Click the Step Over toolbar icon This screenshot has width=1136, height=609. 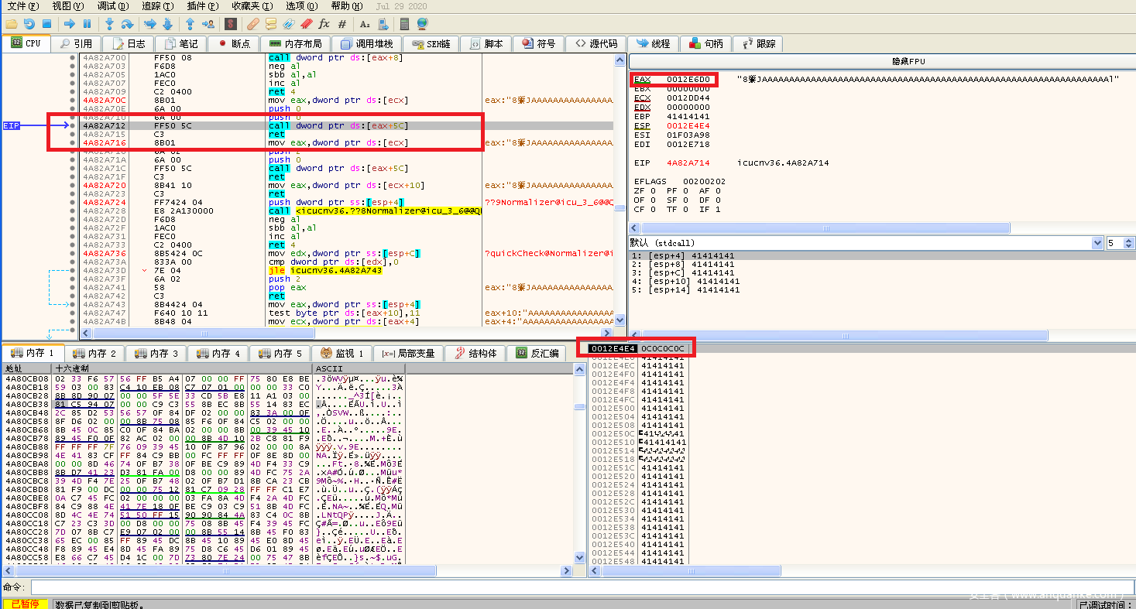[128, 24]
